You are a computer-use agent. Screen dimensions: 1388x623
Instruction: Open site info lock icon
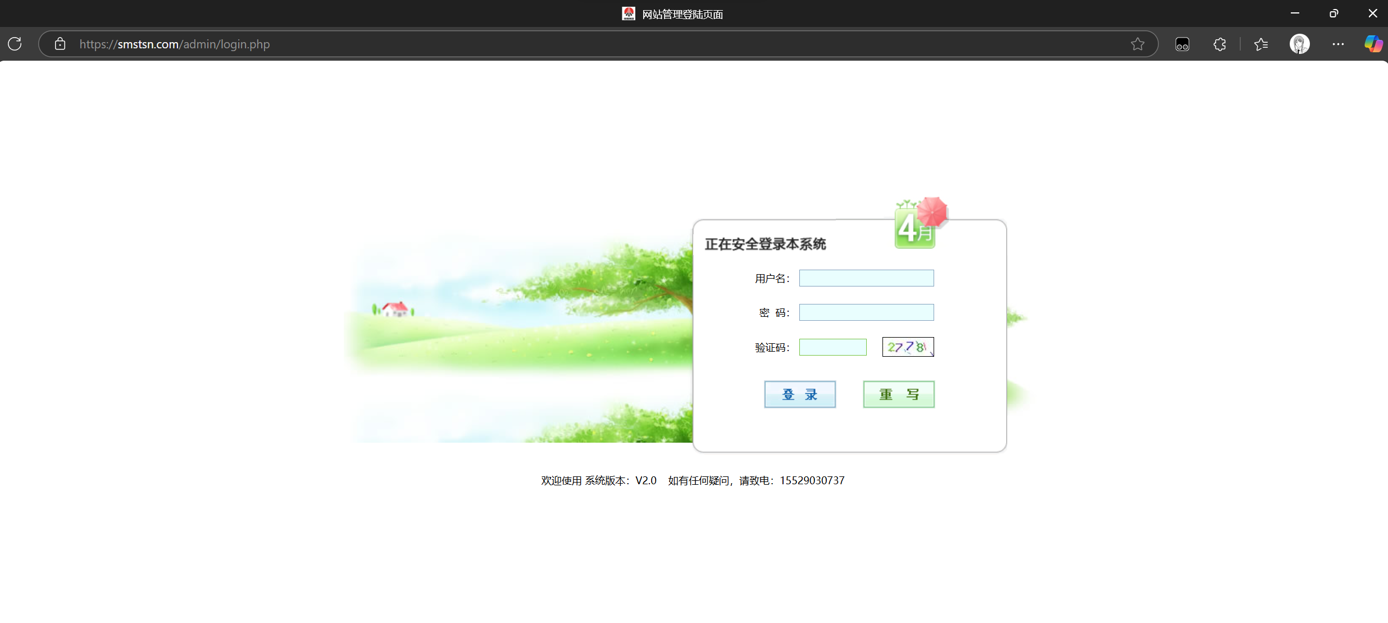60,44
